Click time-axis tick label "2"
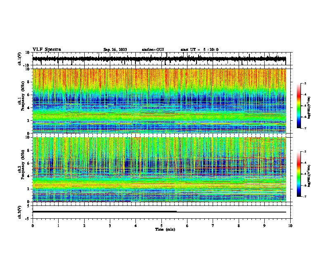The width and height of the screenshot is (327, 253). pyautogui.click(x=84, y=226)
